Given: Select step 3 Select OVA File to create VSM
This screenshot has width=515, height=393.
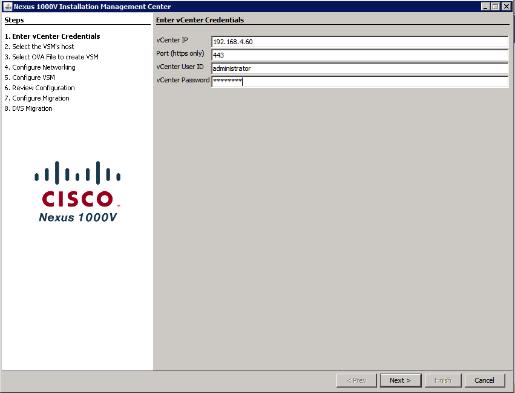Looking at the screenshot, I should [x=51, y=57].
